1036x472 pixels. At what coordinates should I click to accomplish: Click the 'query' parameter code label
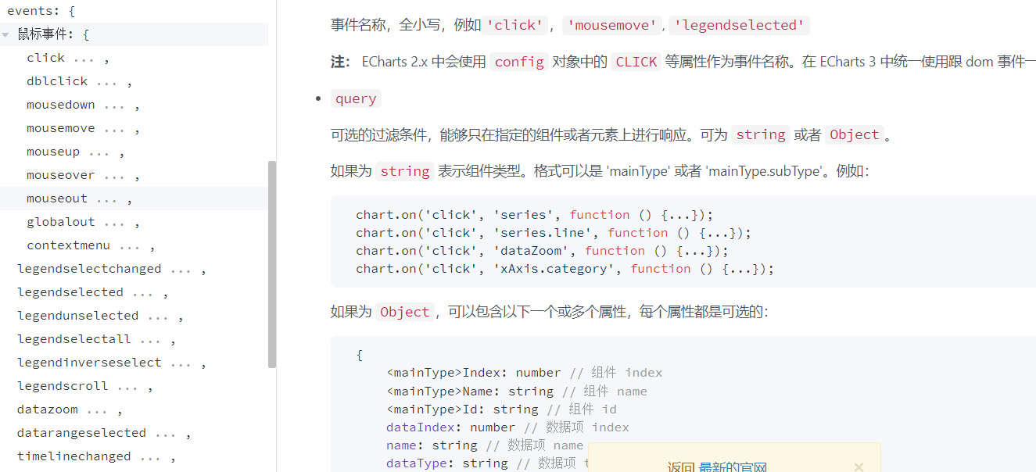click(356, 99)
